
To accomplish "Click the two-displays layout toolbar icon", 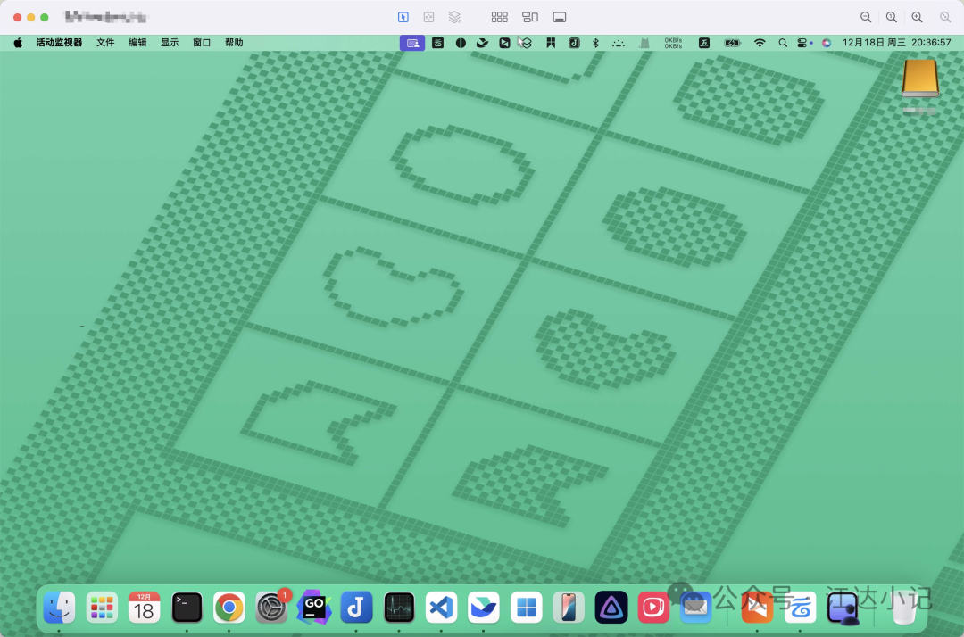I will point(530,17).
